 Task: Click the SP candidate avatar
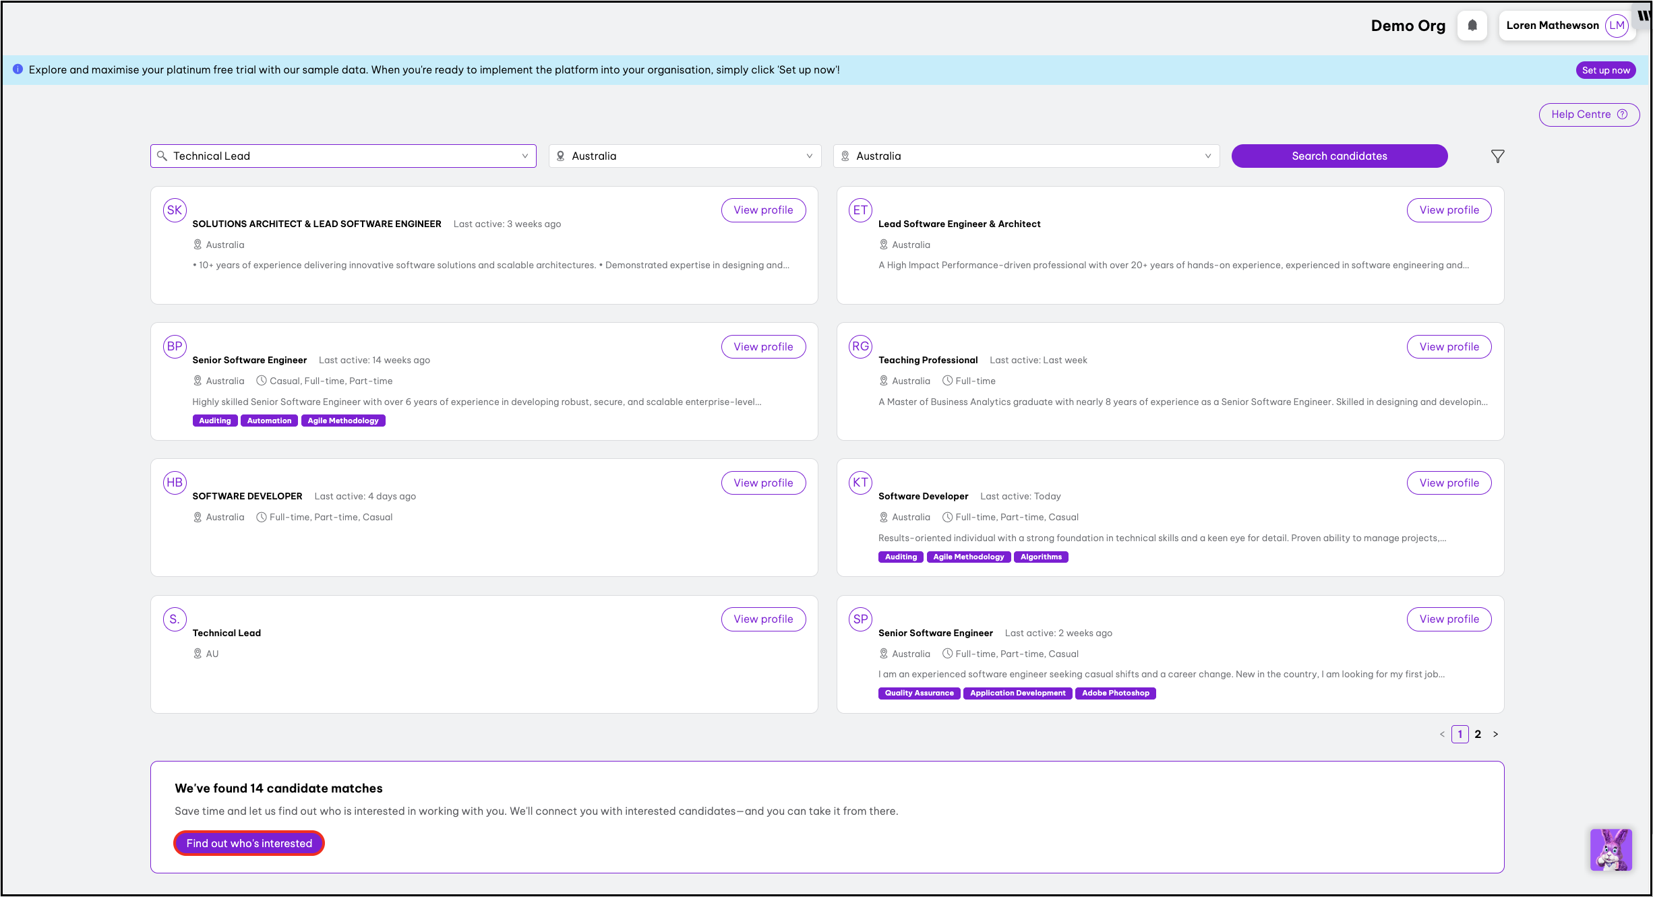pyautogui.click(x=860, y=619)
